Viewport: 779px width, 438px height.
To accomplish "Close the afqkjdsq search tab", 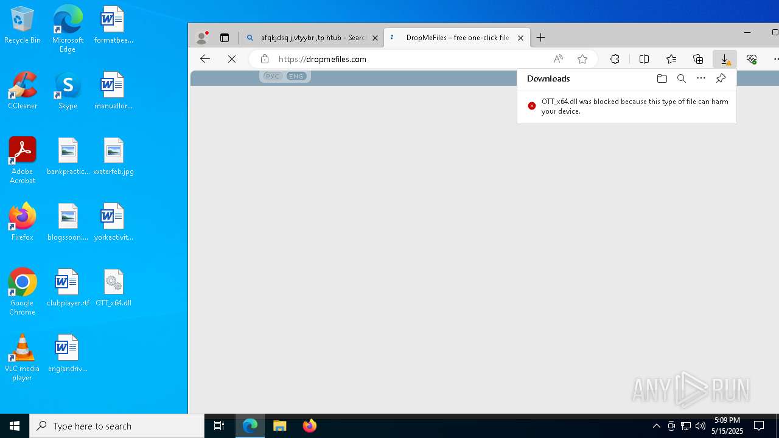I will (375, 38).
